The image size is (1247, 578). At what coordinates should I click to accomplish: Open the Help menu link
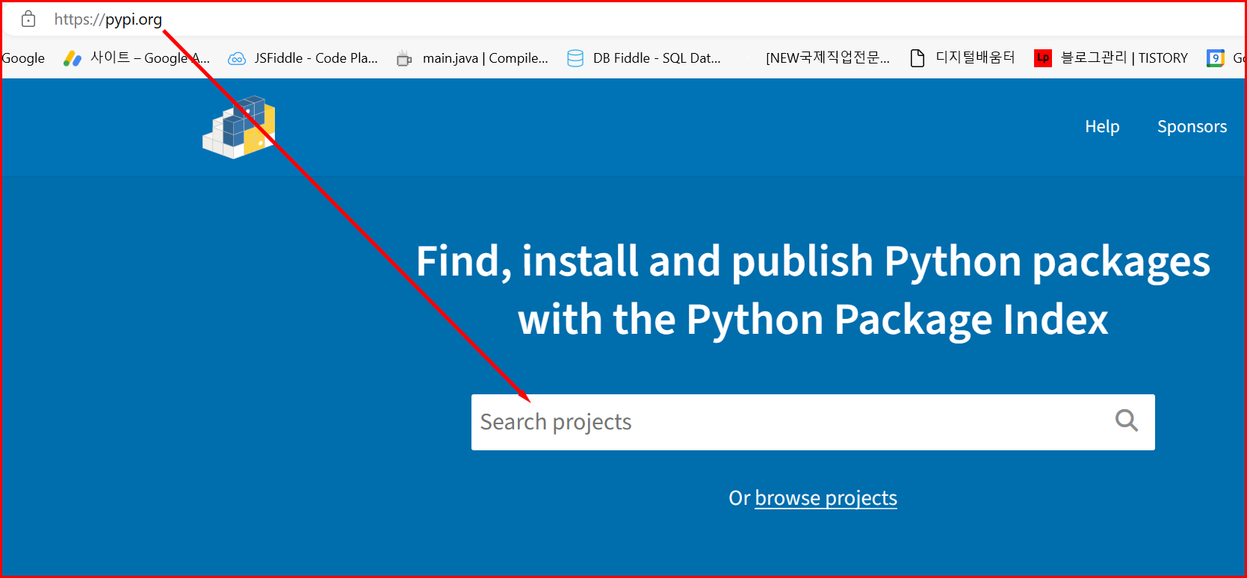1102,127
